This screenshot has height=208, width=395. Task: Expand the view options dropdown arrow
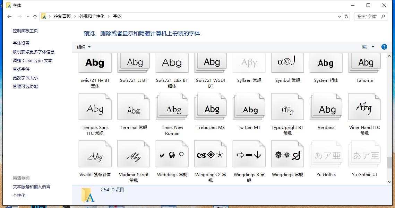(373, 47)
